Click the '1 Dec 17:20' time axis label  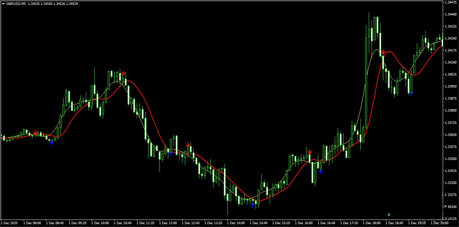(349, 223)
